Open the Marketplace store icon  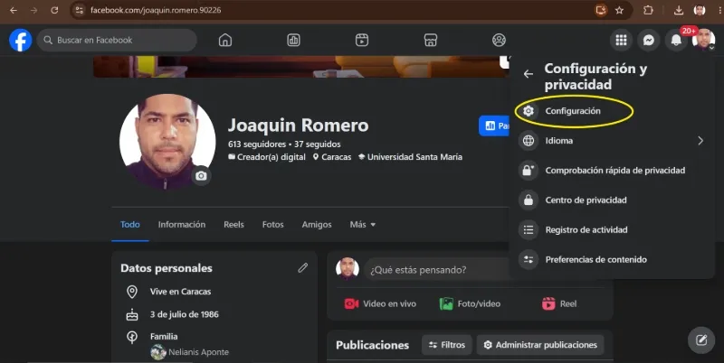point(431,40)
